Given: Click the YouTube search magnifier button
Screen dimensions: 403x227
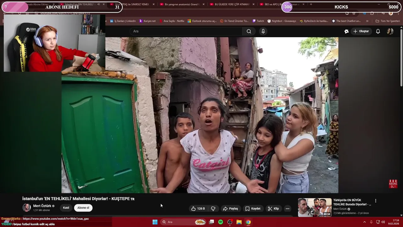Looking at the screenshot, I should pos(249,31).
